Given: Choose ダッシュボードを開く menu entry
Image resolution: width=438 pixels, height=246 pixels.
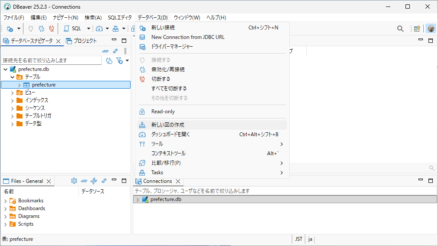Looking at the screenshot, I should click(212, 134).
